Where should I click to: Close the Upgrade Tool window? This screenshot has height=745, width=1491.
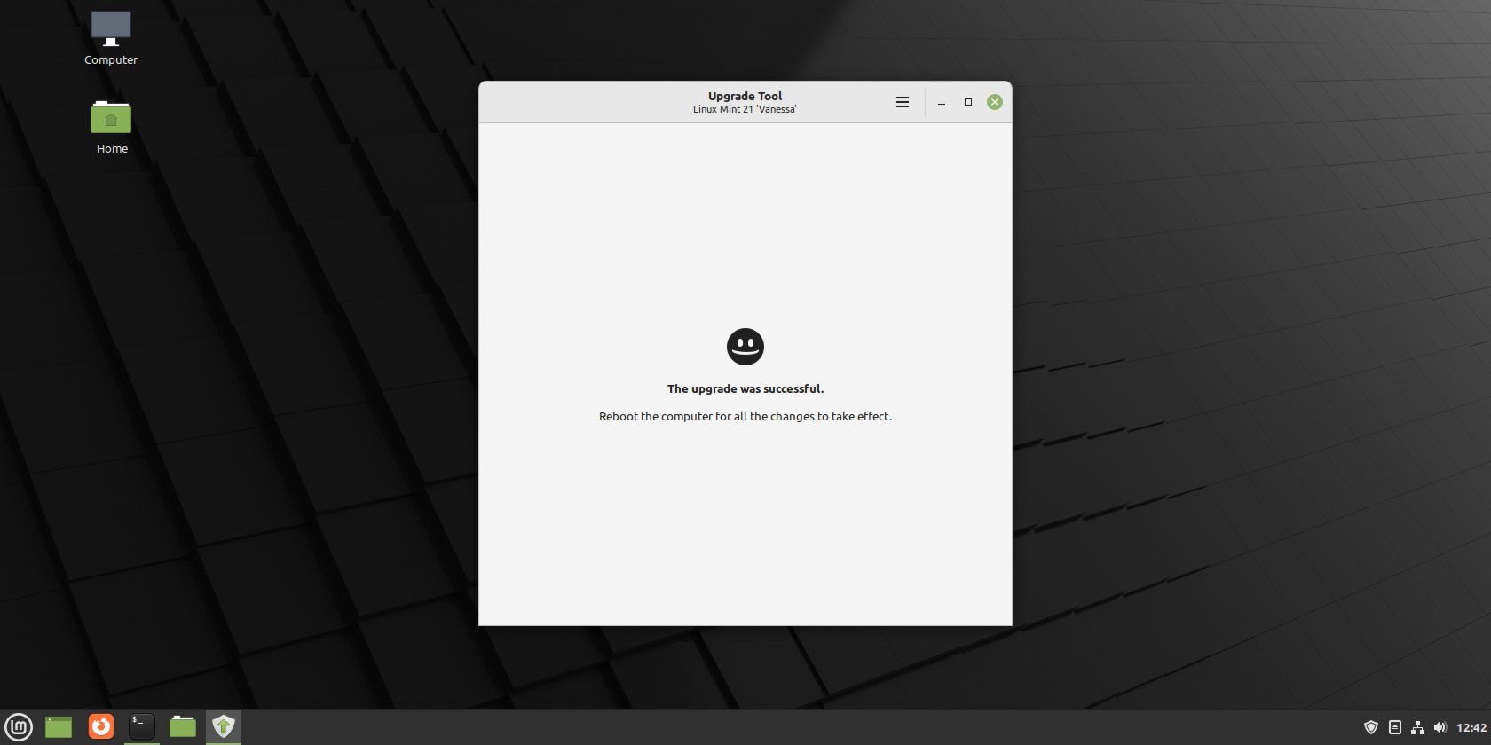(x=995, y=102)
